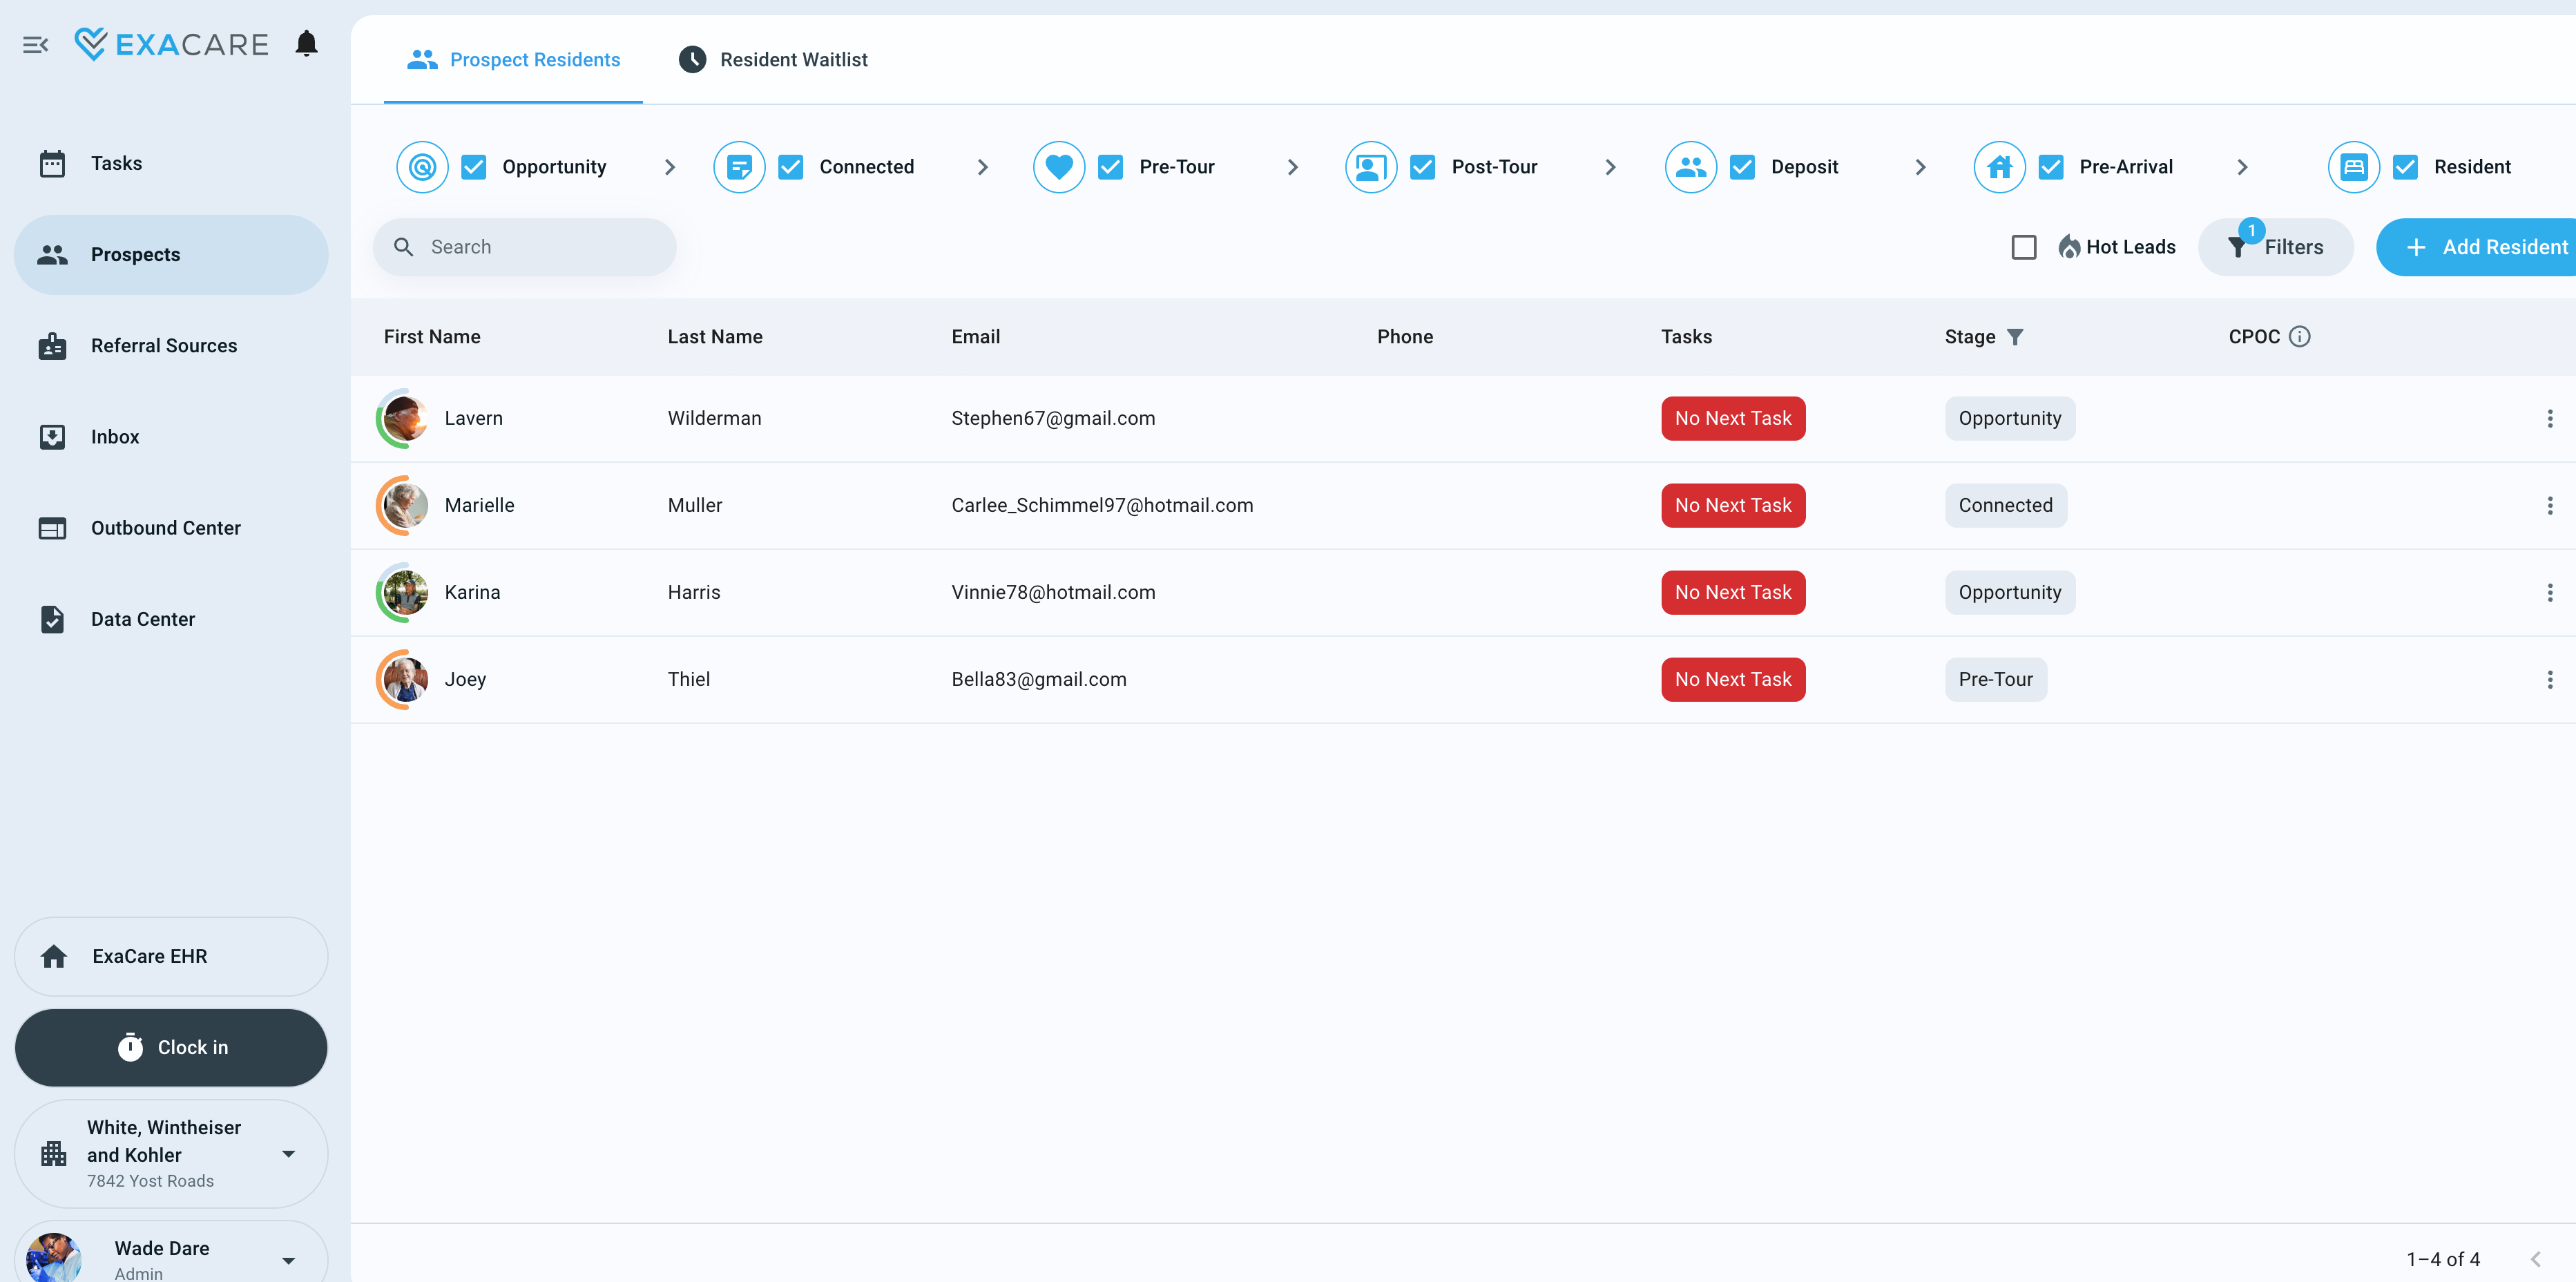Open the Outbound Center

[x=165, y=527]
